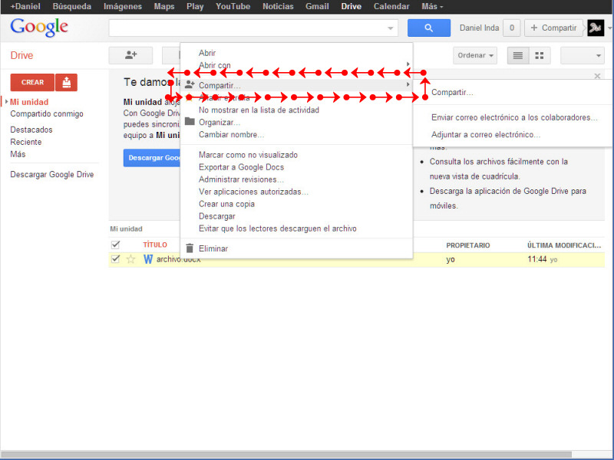The width and height of the screenshot is (614, 460).
Task: Star the archivo.docx file
Action: [130, 259]
